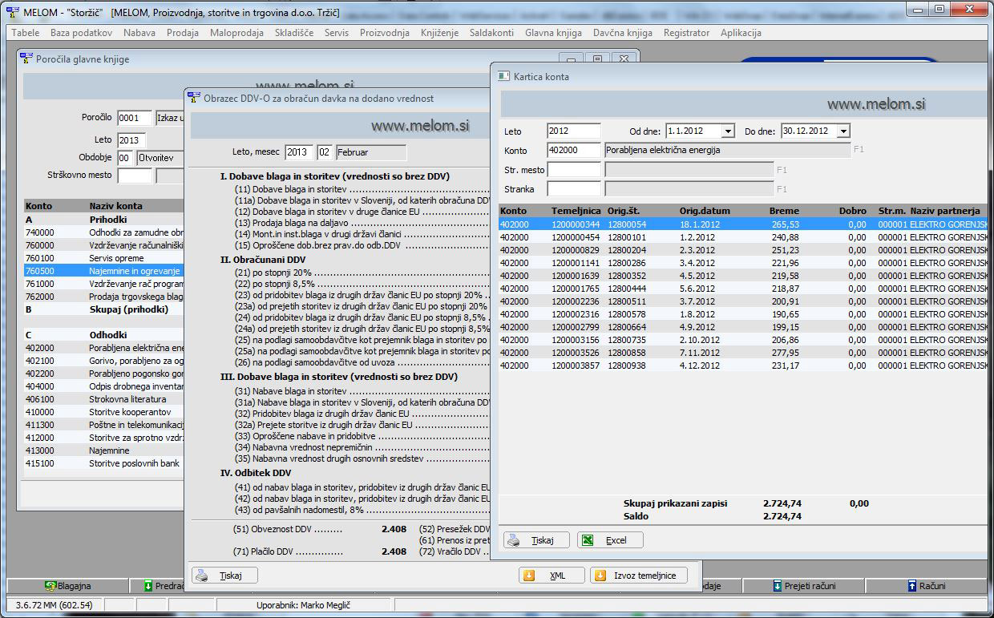Screen dimensions: 994x618
Task: Click the Predračuni shortcut in bottom bar
Action: point(164,586)
